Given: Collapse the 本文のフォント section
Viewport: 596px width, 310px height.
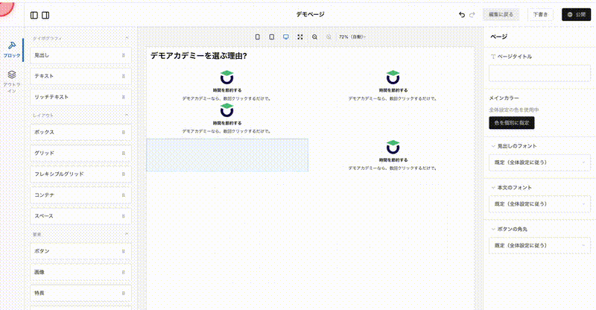Looking at the screenshot, I should point(493,188).
